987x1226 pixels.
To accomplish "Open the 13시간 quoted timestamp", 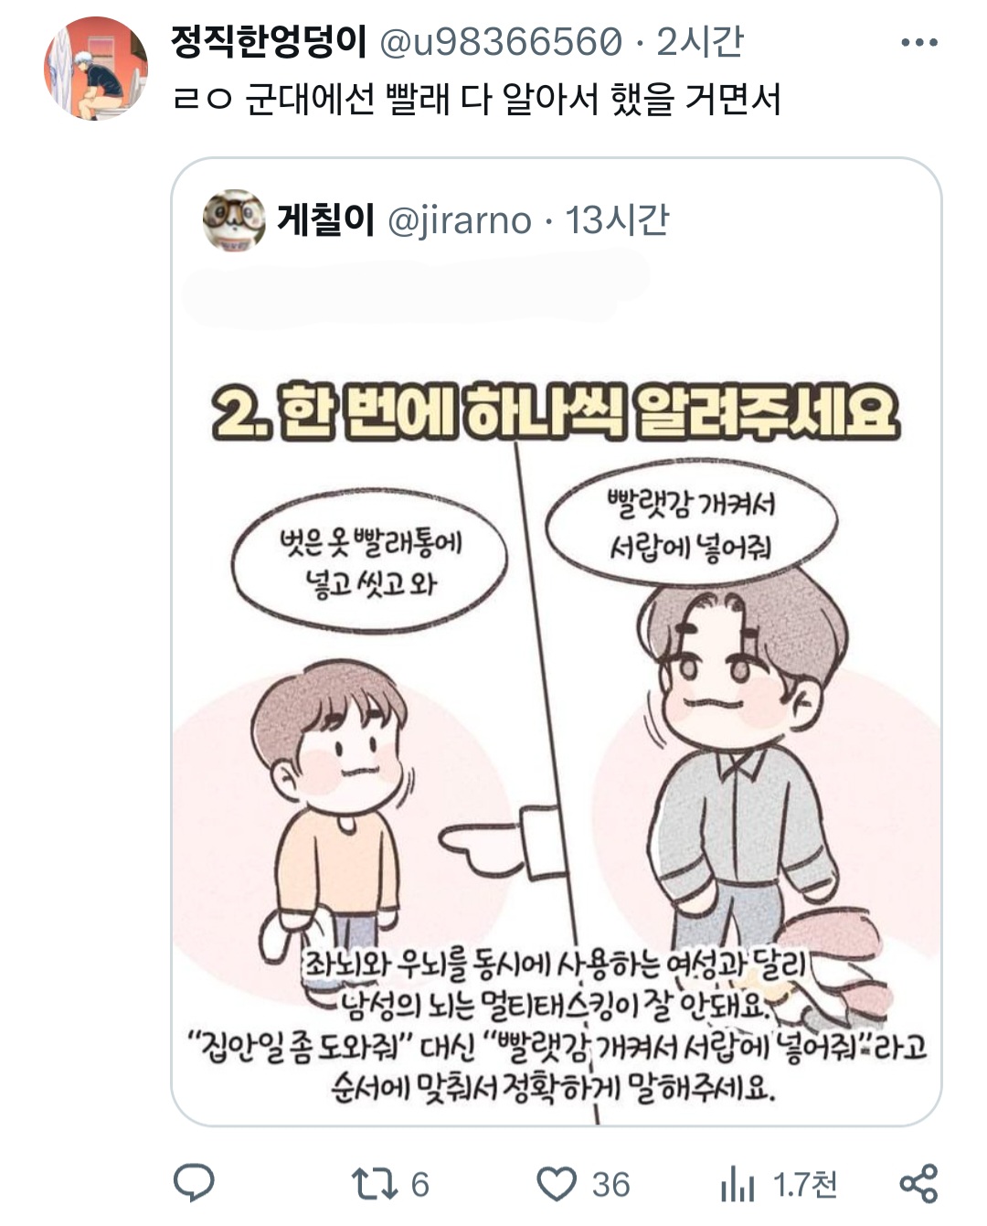I will (617, 220).
